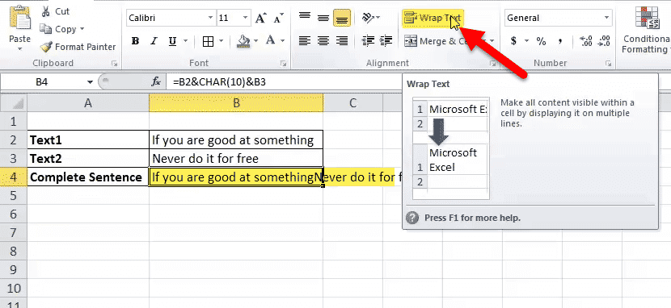Toggle Bold formatting
The image size is (671, 308).
pos(135,41)
